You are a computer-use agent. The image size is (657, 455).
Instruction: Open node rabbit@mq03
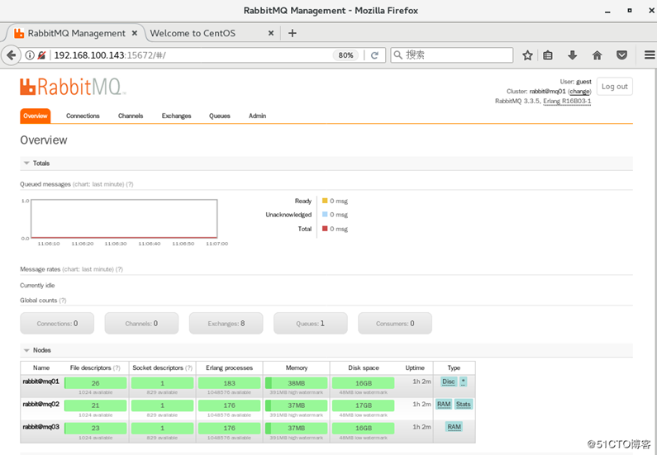pyautogui.click(x=41, y=427)
